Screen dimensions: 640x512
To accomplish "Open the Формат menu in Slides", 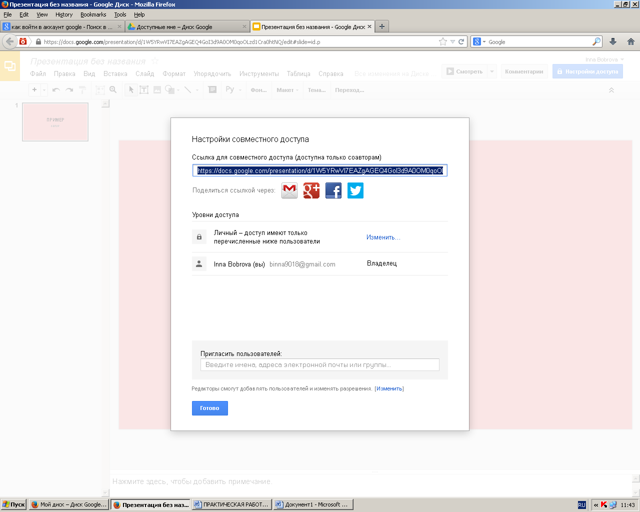I will 174,73.
